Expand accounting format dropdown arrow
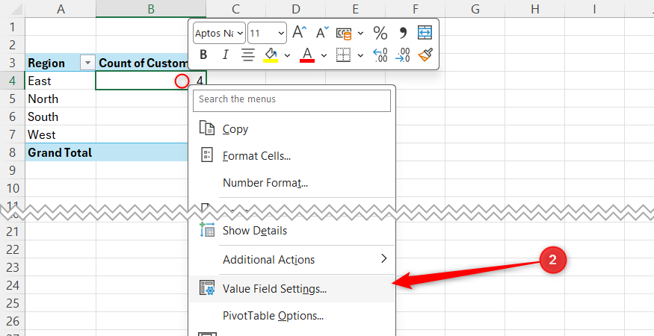Viewport: 654px width, 336px height. tap(361, 33)
